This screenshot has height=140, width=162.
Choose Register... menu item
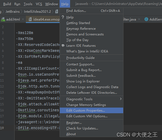[92, 123]
